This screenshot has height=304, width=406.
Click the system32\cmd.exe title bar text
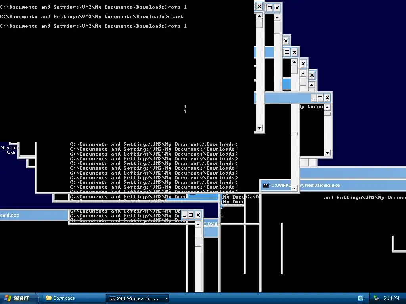[320, 185]
